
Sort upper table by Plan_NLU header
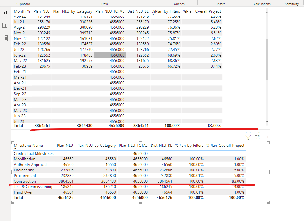42,11
